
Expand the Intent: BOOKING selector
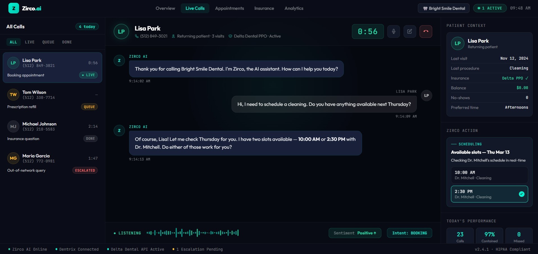(409, 233)
